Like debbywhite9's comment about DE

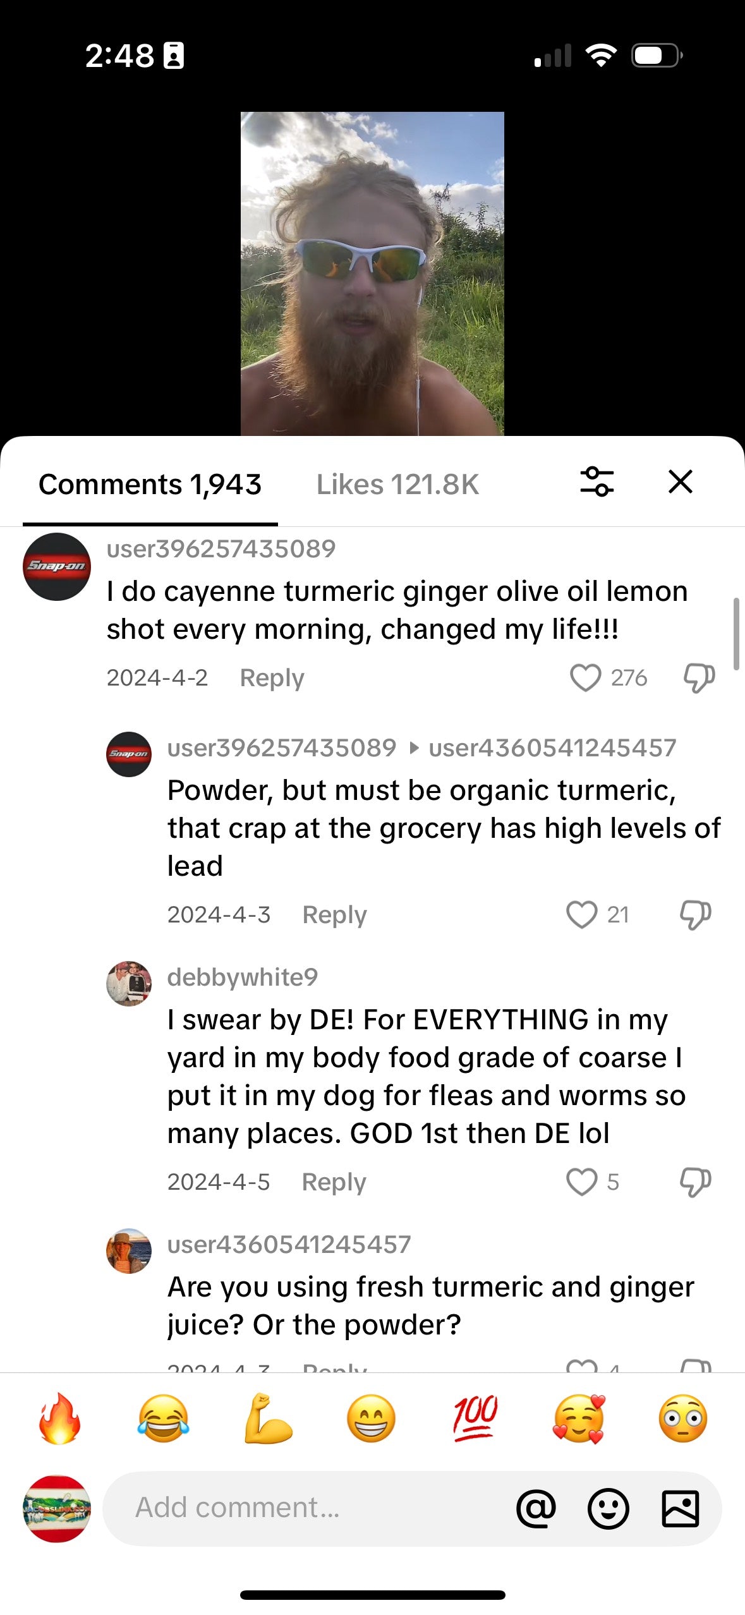(x=581, y=1182)
